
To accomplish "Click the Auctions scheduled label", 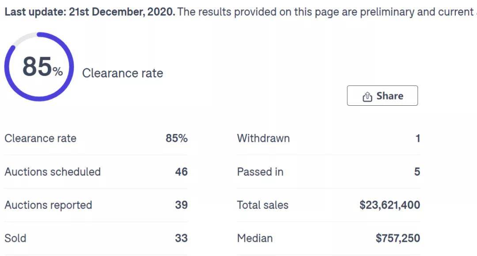I will click(53, 172).
